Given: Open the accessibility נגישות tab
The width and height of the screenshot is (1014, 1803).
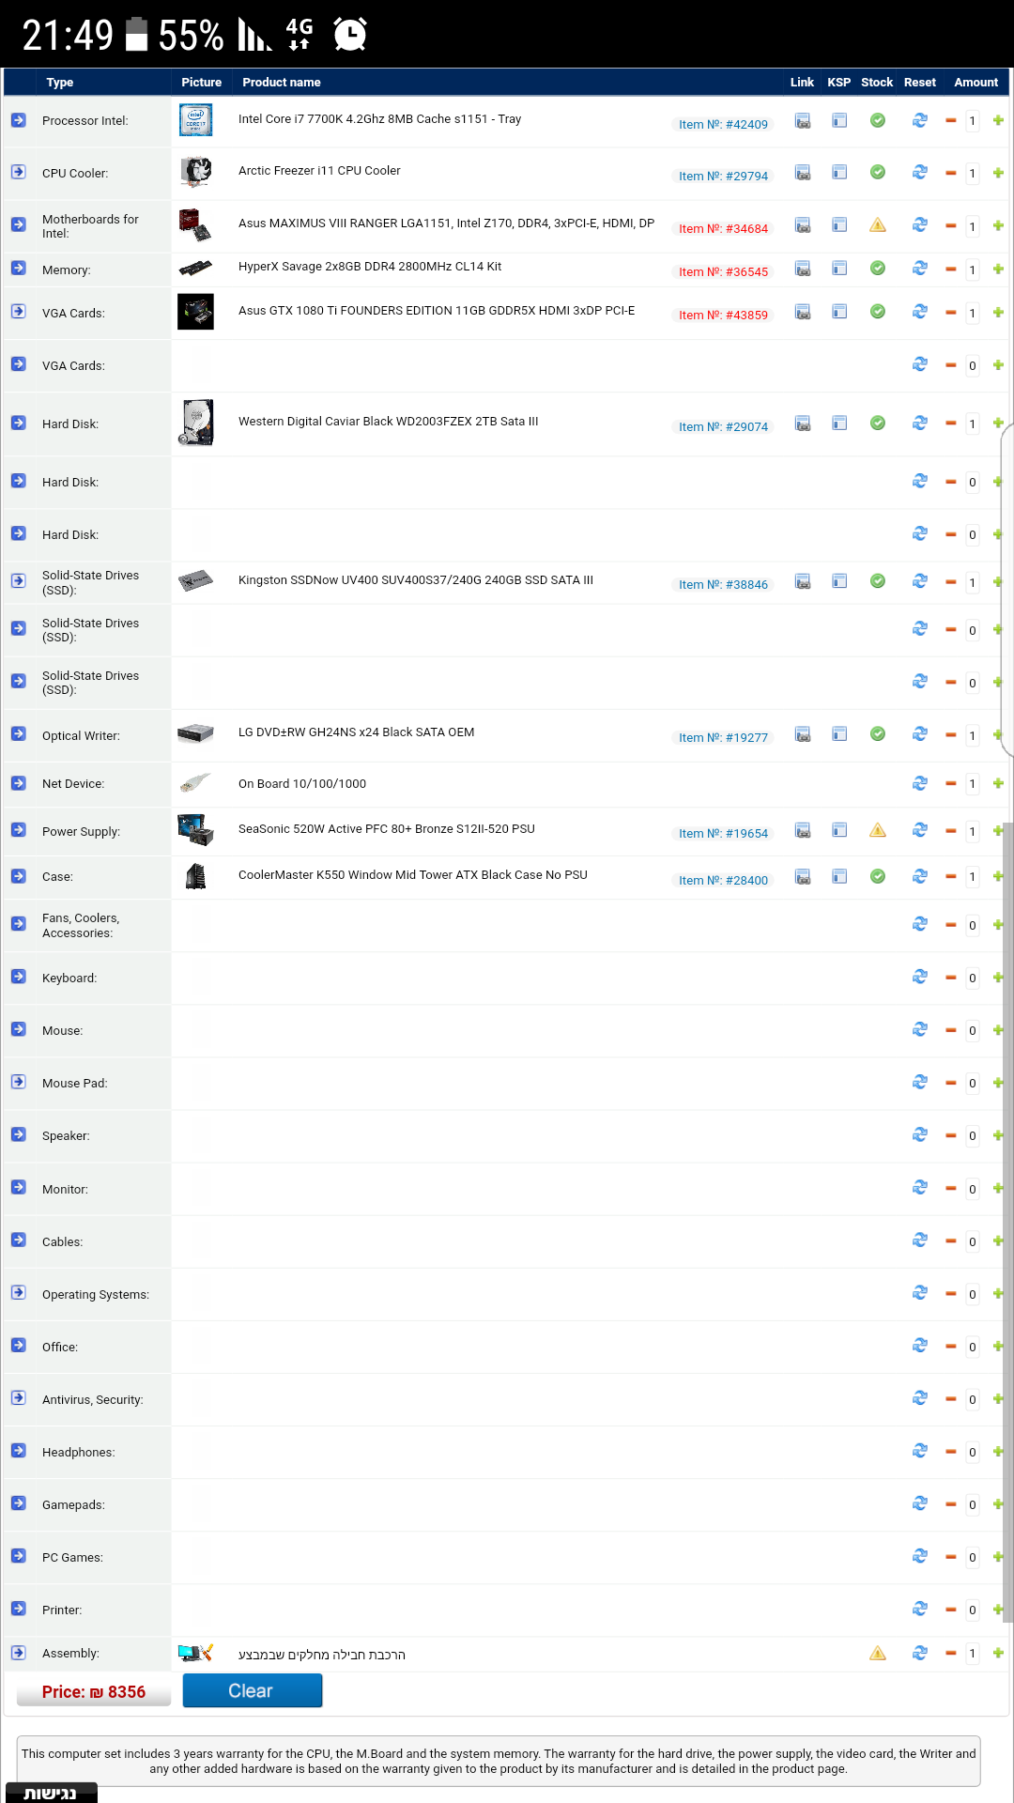Looking at the screenshot, I should click(x=51, y=1792).
